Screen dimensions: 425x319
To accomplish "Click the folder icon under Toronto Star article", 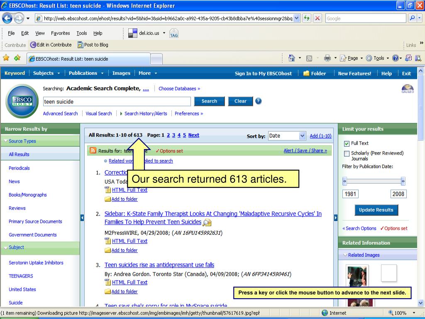I will [x=107, y=292].
